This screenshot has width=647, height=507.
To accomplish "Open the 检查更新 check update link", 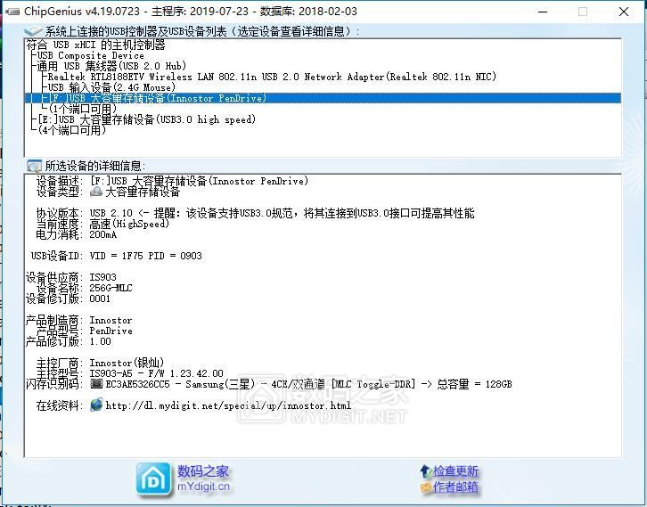I will 456,471.
